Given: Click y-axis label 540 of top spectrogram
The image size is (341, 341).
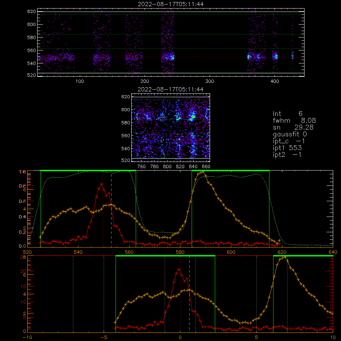Looking at the screenshot, I should [31, 63].
